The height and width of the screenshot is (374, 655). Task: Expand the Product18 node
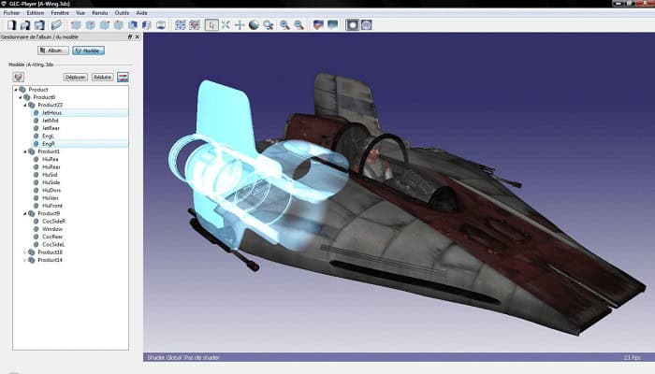point(25,252)
